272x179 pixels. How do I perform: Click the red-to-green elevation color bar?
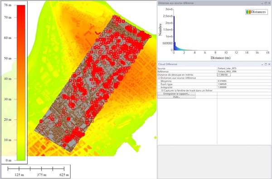(x=21, y=83)
